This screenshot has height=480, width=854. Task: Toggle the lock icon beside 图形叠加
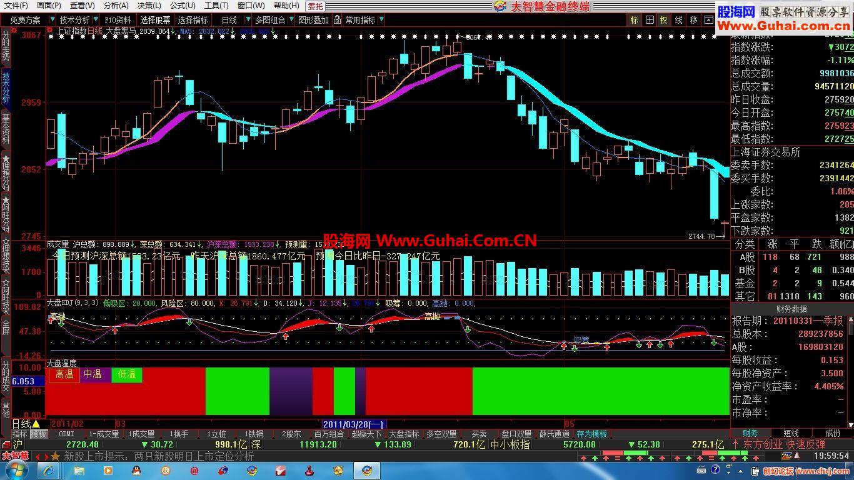pyautogui.click(x=338, y=20)
